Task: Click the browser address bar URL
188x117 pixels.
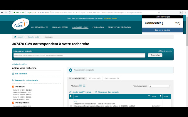Action: (x=84, y=12)
